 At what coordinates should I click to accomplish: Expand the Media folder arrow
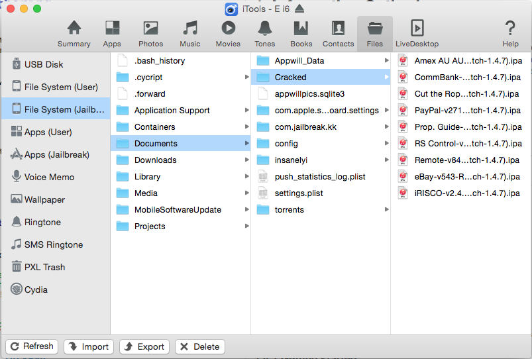247,193
